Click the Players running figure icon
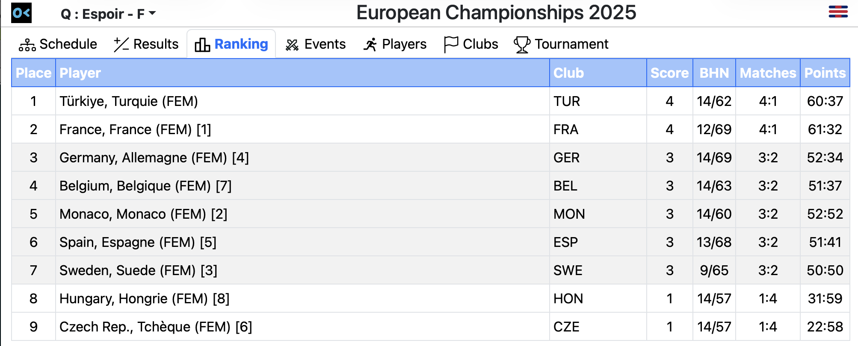Image resolution: width=858 pixels, height=346 pixels. [x=370, y=44]
